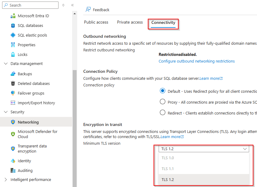This screenshot has width=257, height=187.
Task: Click the Microsoft Entra ID icon
Action: click(x=13, y=16)
